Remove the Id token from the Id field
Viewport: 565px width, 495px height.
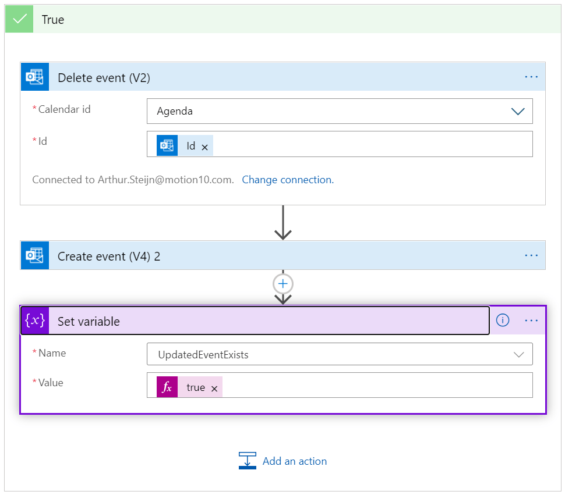click(204, 147)
